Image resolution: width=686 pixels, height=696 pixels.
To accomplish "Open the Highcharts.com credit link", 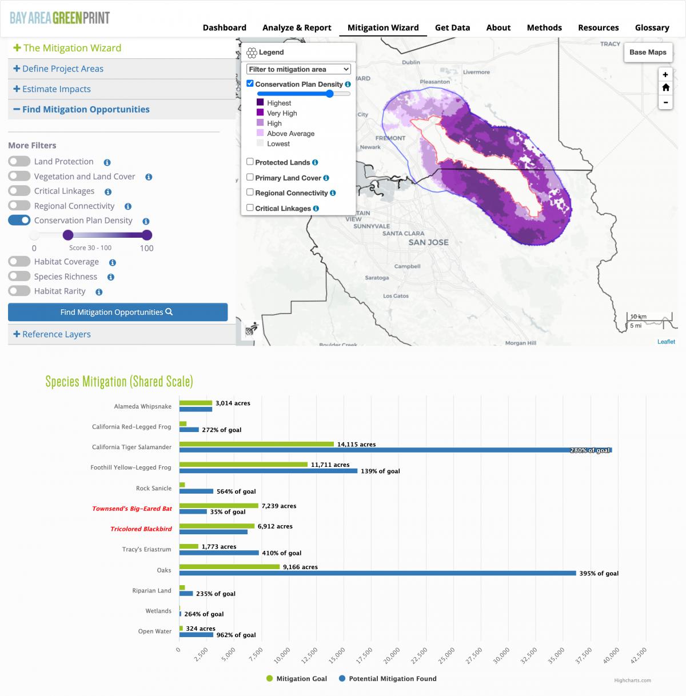I will [632, 680].
